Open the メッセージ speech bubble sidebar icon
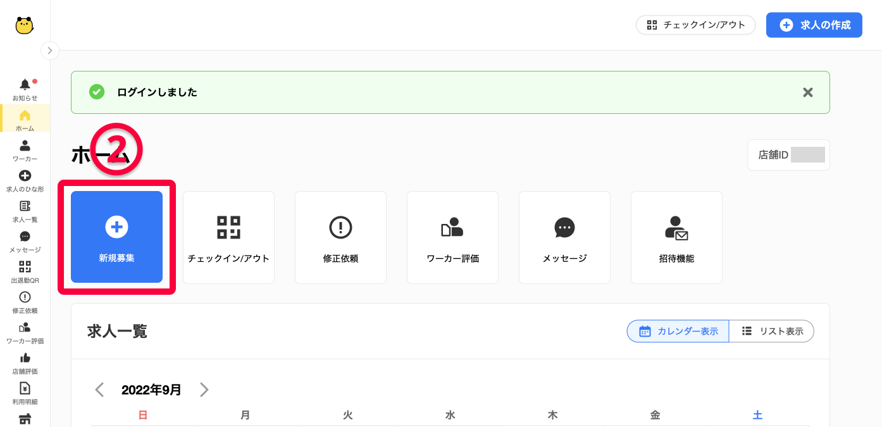 (25, 237)
